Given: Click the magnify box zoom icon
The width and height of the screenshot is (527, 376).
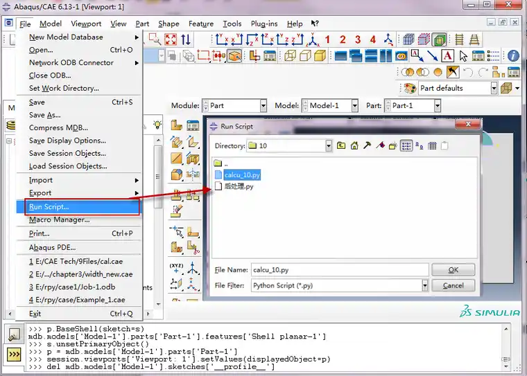Looking at the screenshot, I should pos(155,39).
